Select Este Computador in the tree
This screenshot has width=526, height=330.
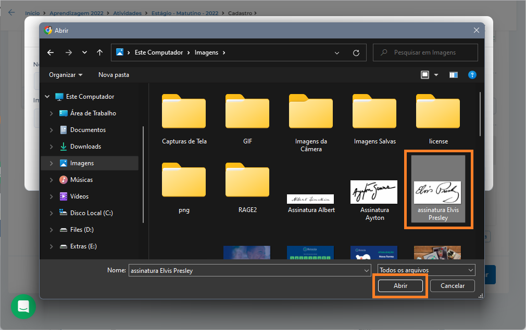90,97
